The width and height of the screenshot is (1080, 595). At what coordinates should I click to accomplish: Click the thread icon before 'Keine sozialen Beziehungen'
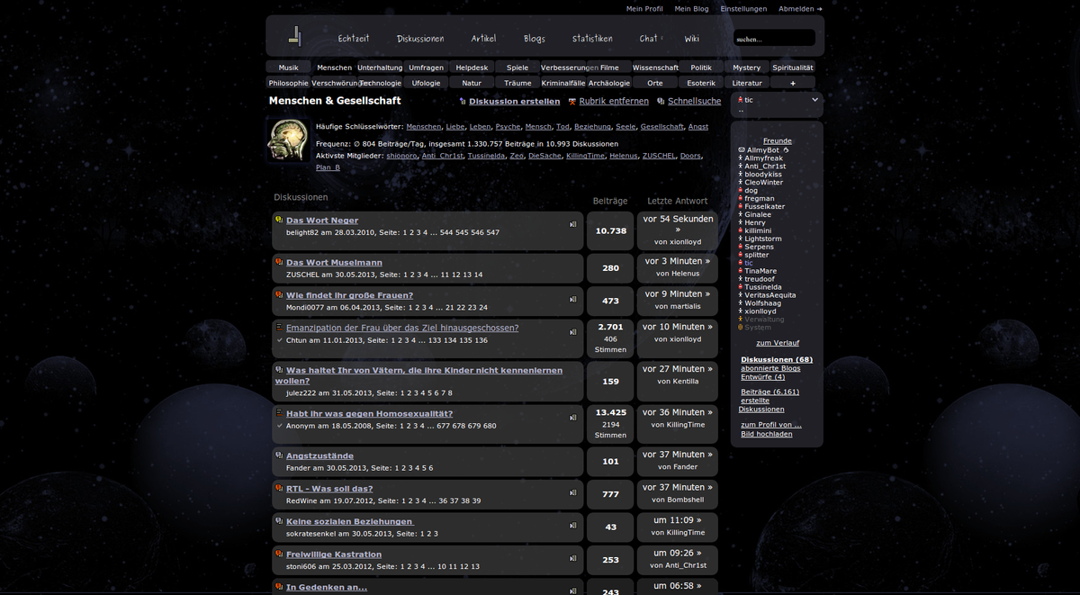(x=279, y=521)
